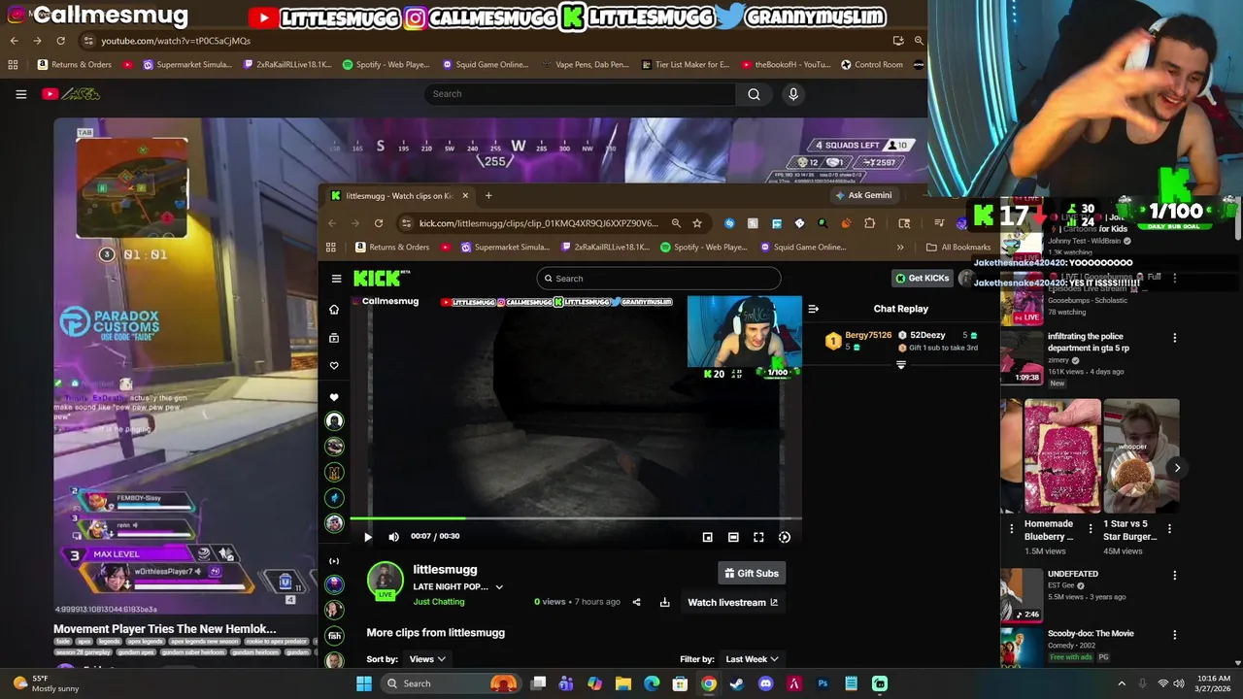Image resolution: width=1243 pixels, height=699 pixels.
Task: Open All Bookmarks folder
Action: (957, 248)
